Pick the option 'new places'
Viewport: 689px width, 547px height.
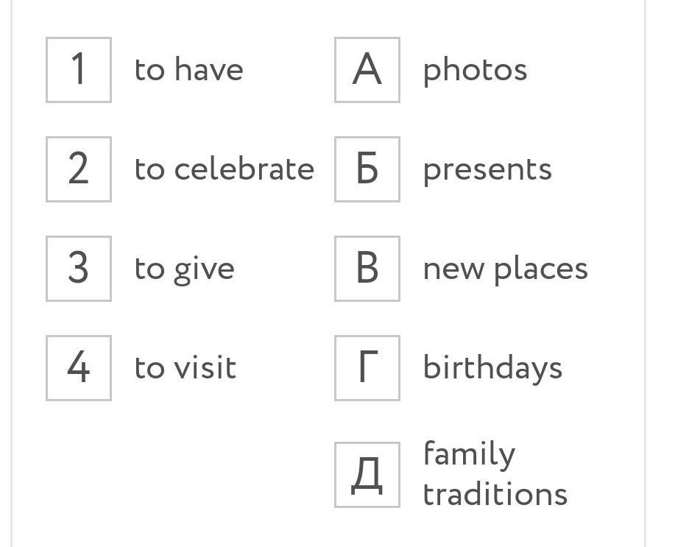[x=505, y=269]
